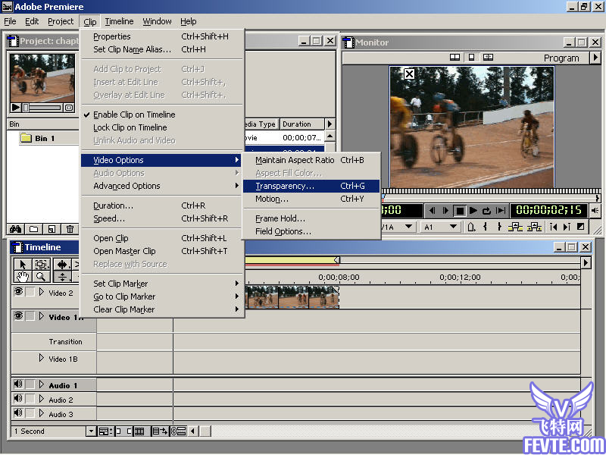Click Frame Back button in Monitor
This screenshot has width=606, height=455.
(x=432, y=211)
